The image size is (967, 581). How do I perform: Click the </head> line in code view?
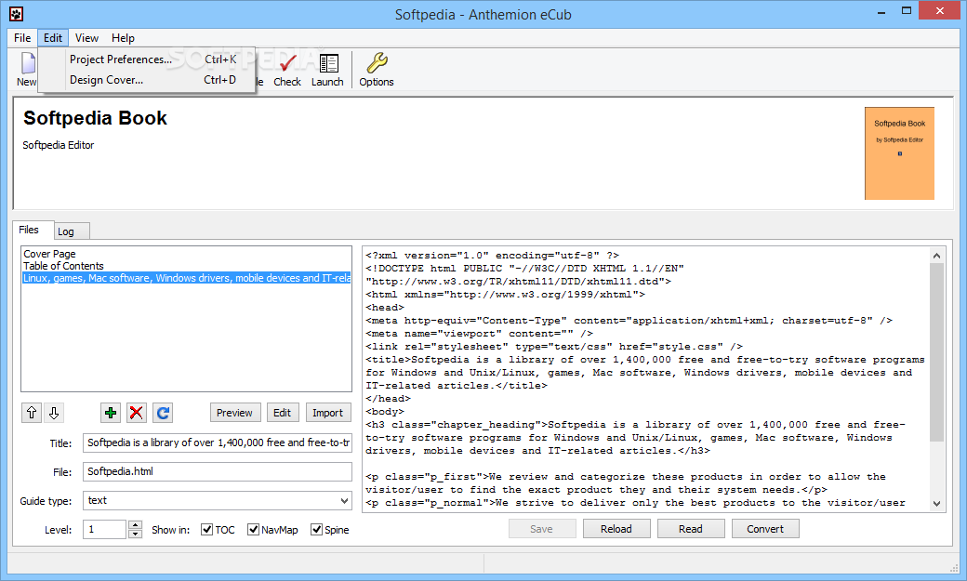coord(388,399)
